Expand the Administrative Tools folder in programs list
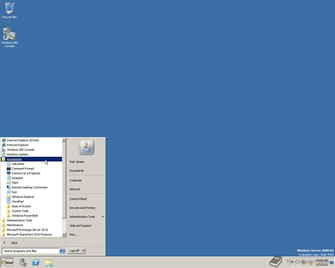335x268 pixels. pyautogui.click(x=31, y=220)
